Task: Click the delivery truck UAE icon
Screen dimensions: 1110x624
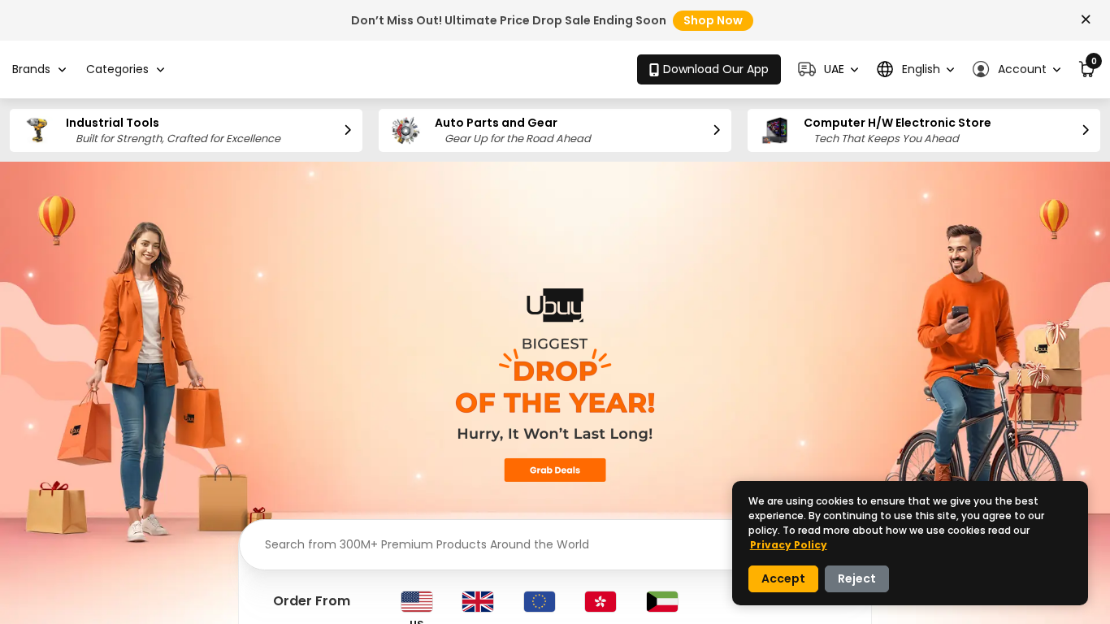Action: 807,69
